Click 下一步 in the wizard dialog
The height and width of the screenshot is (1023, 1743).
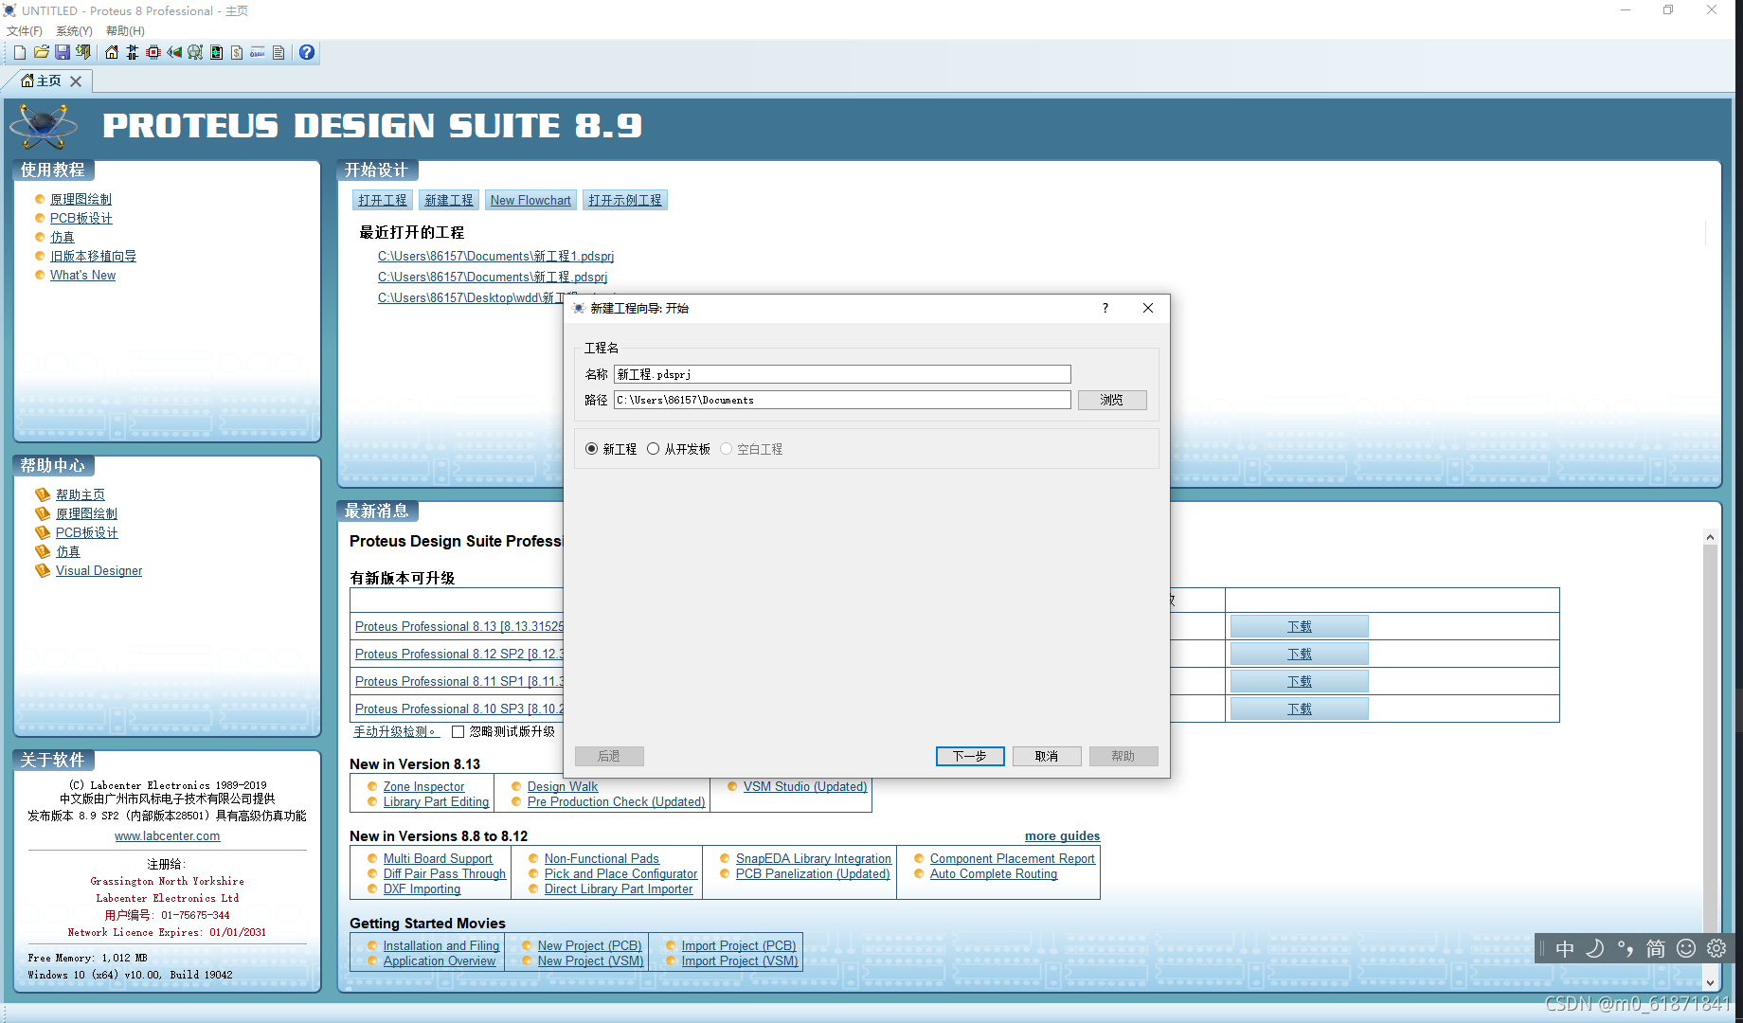pyautogui.click(x=970, y=756)
